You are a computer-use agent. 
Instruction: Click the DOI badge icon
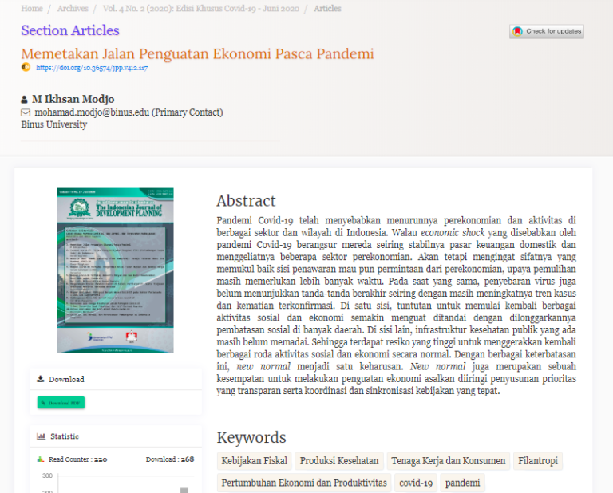tap(26, 68)
